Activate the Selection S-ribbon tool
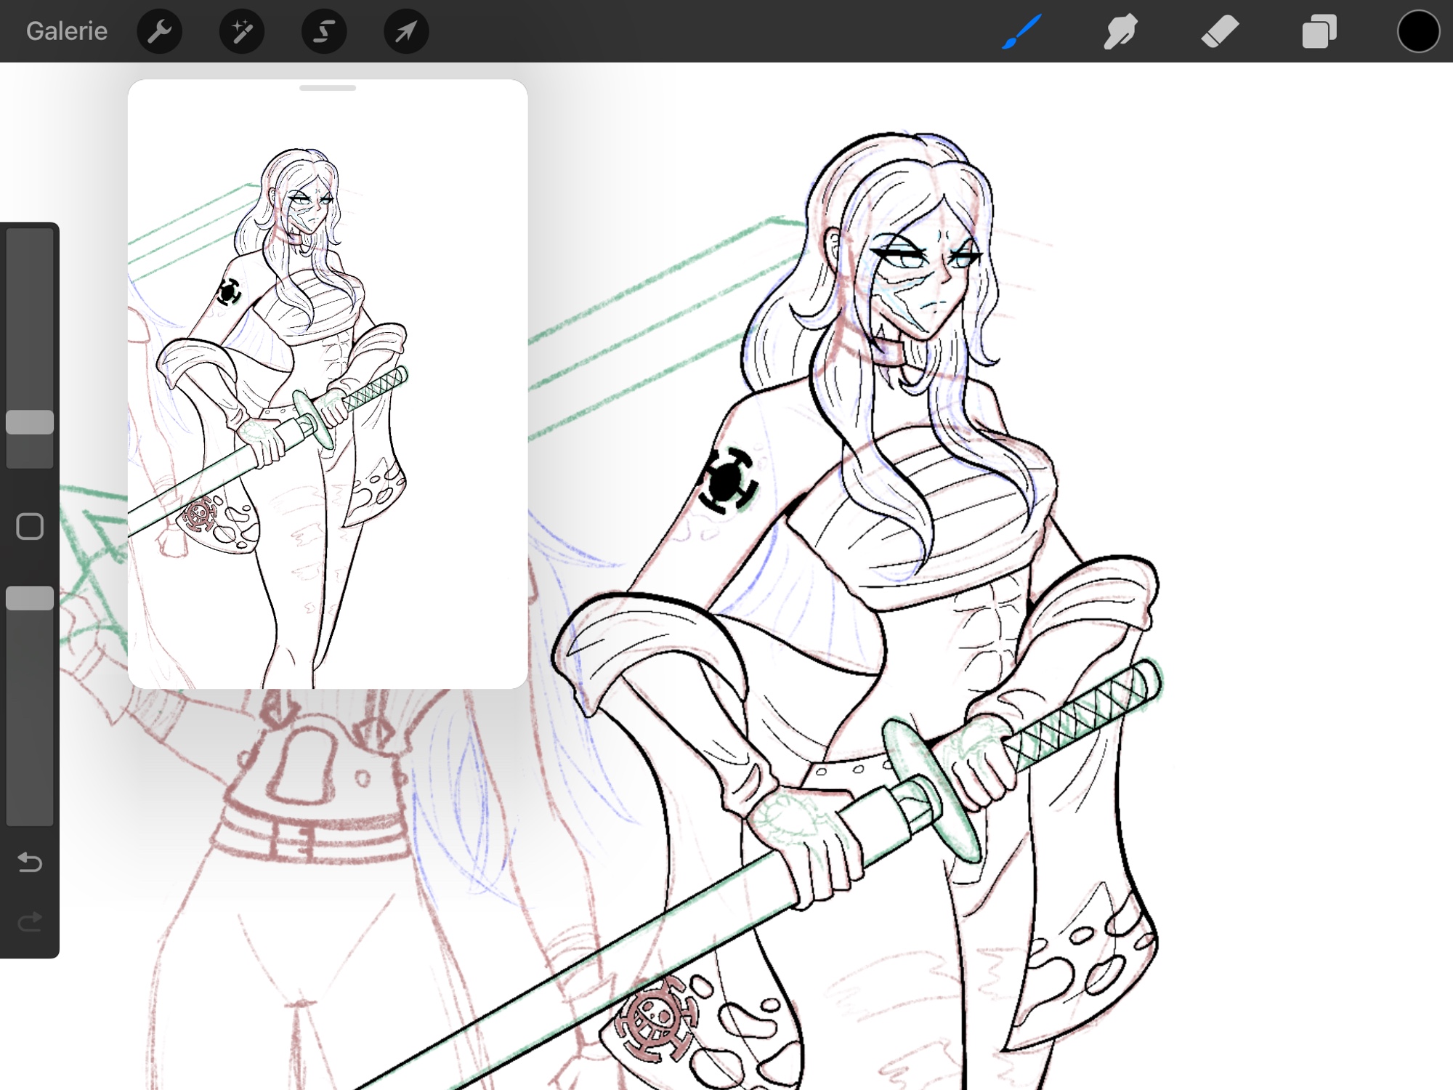The image size is (1453, 1090). click(324, 31)
